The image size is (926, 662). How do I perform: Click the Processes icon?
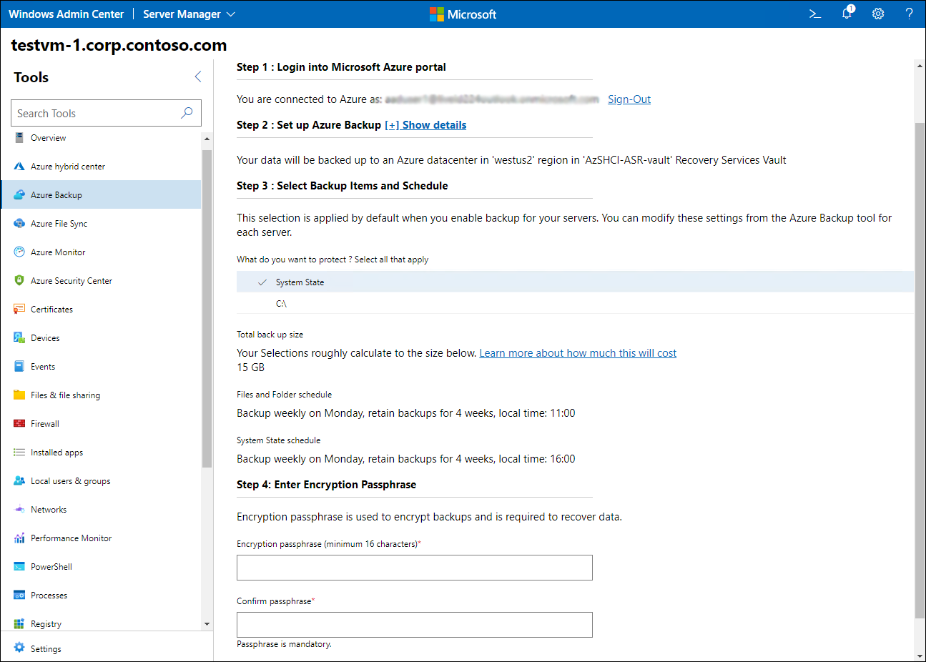(19, 596)
